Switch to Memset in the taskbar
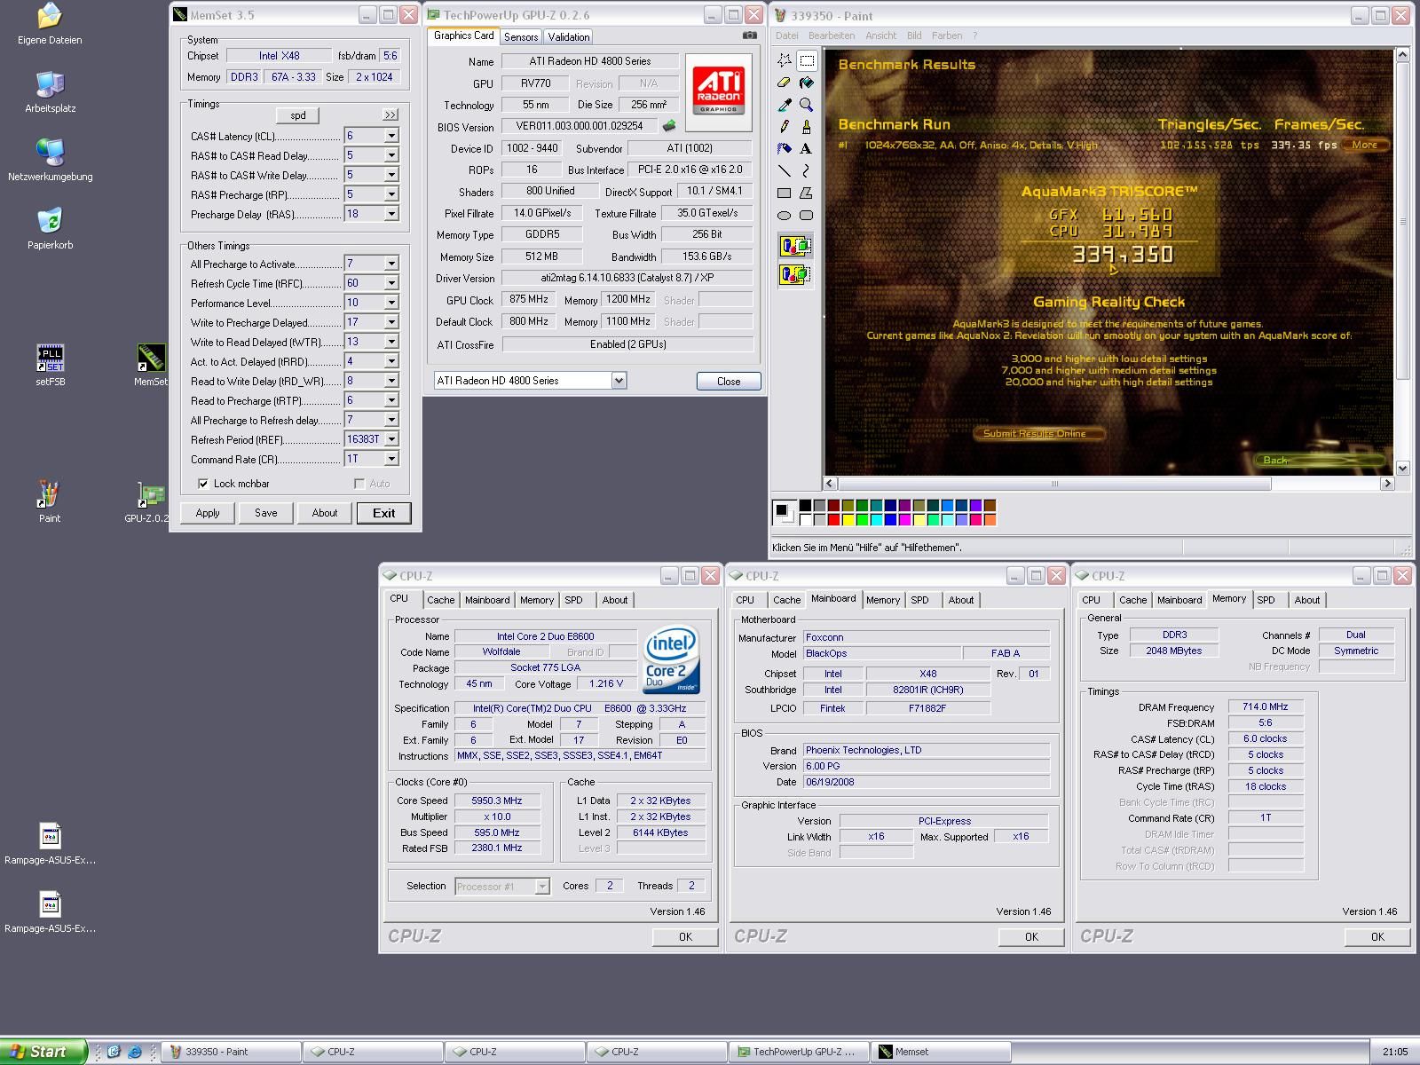1420x1065 pixels. [x=940, y=1052]
